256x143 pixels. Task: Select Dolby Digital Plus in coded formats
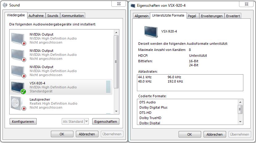[x=153, y=107]
